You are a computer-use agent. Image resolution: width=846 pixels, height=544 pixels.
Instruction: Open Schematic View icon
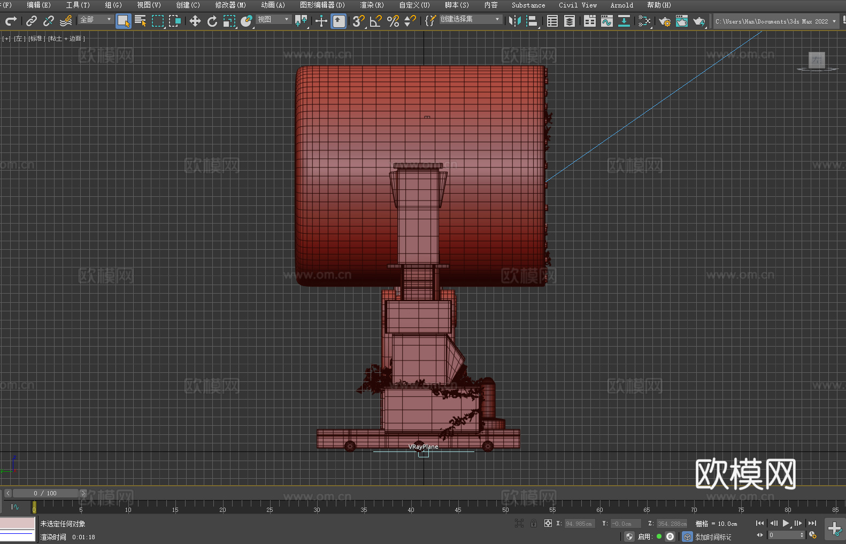tap(644, 21)
